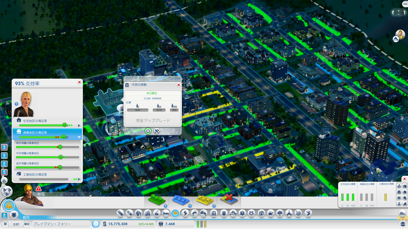Pause the simulation
The image size is (408, 229).
point(5,224)
